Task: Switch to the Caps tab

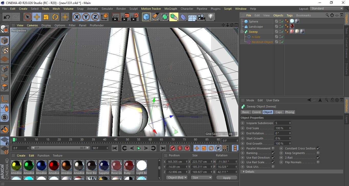Action: [x=279, y=112]
